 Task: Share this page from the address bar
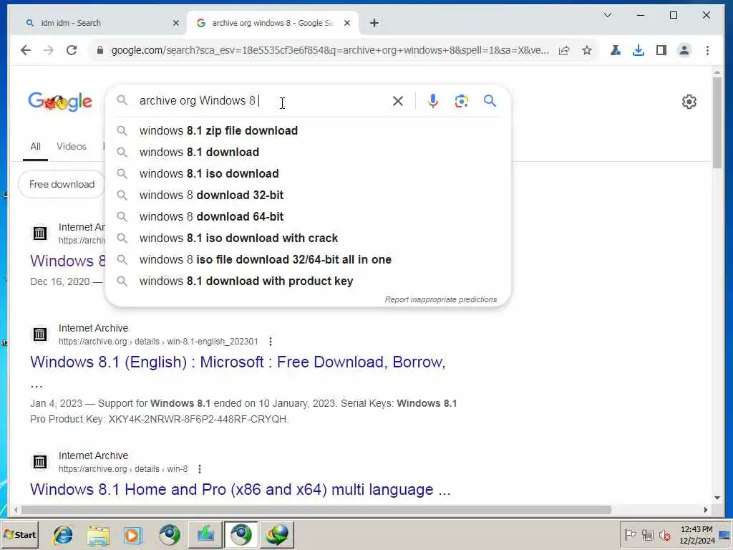[x=564, y=50]
